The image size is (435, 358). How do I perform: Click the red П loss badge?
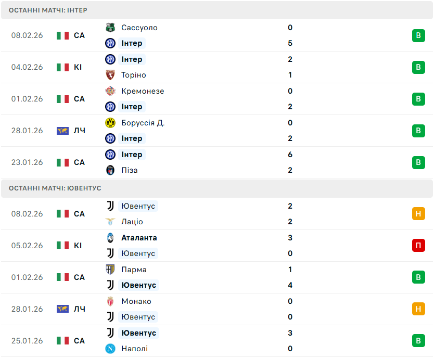(x=418, y=246)
